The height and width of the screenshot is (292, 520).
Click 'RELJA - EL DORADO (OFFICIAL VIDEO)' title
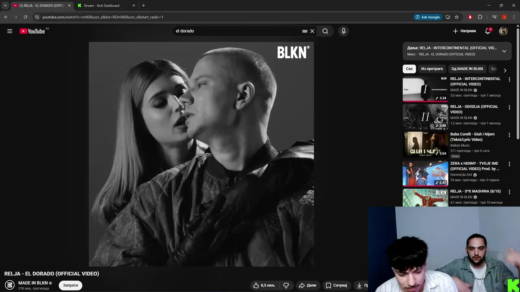coord(52,274)
